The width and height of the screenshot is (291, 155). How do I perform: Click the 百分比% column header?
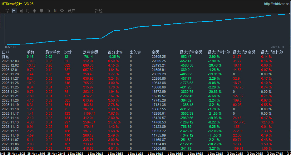115,52
